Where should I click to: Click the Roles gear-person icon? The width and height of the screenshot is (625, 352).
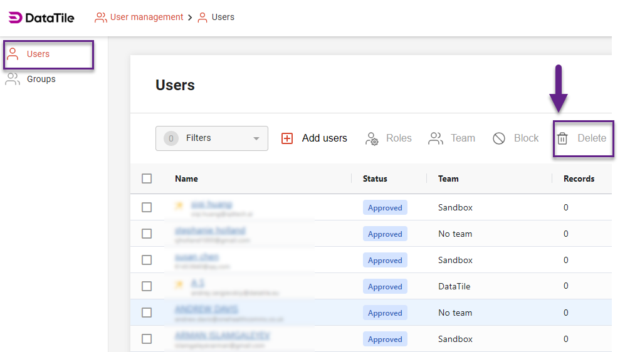372,138
